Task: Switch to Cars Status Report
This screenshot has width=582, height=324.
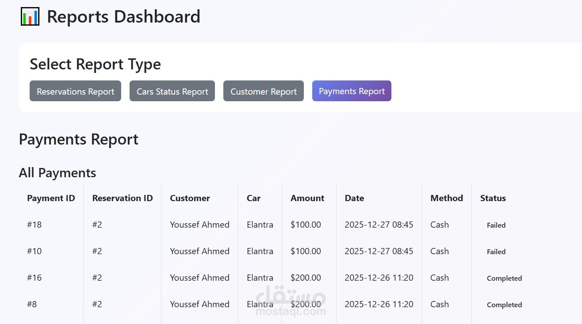Action: (x=172, y=91)
